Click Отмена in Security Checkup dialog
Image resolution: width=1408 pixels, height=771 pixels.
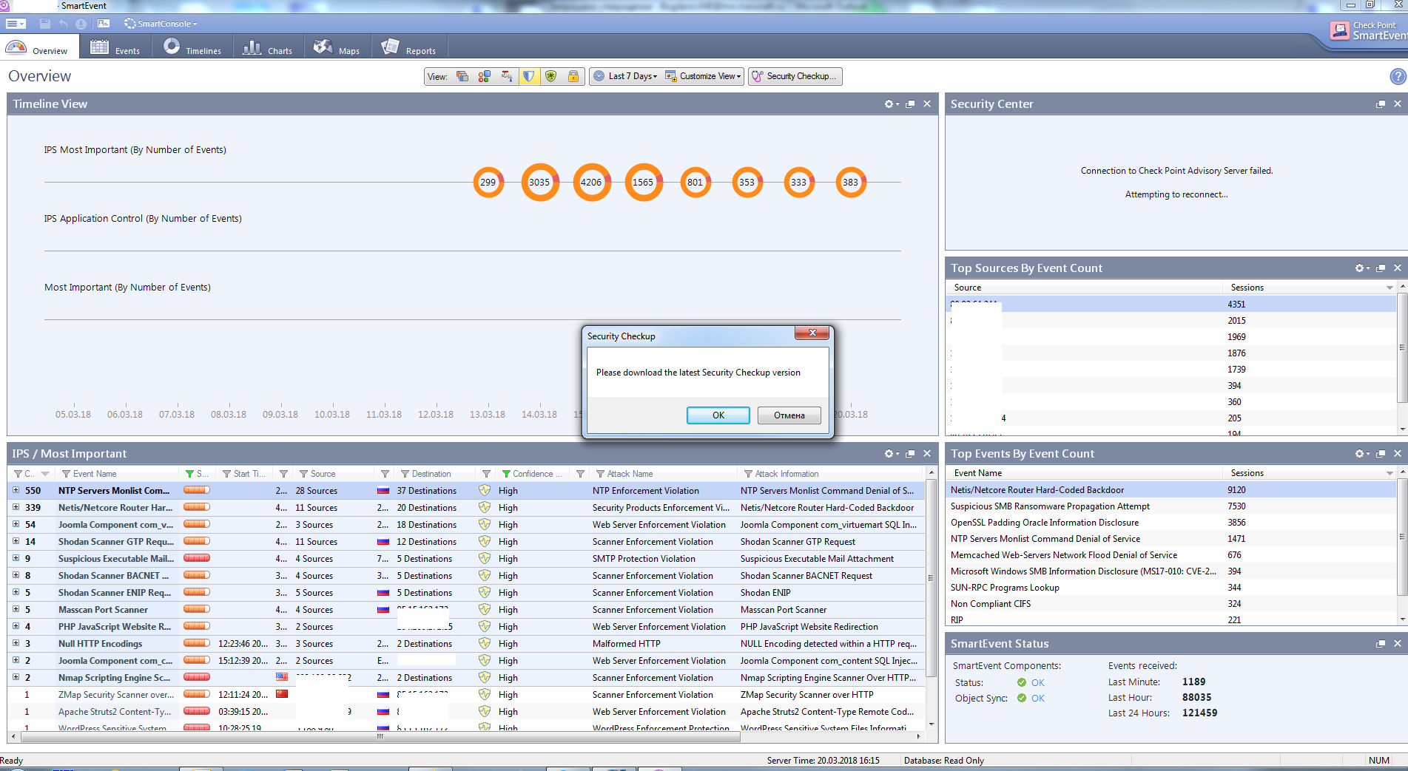[789, 415]
